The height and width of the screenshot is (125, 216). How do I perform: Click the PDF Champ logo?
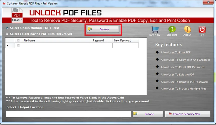tap(17, 15)
